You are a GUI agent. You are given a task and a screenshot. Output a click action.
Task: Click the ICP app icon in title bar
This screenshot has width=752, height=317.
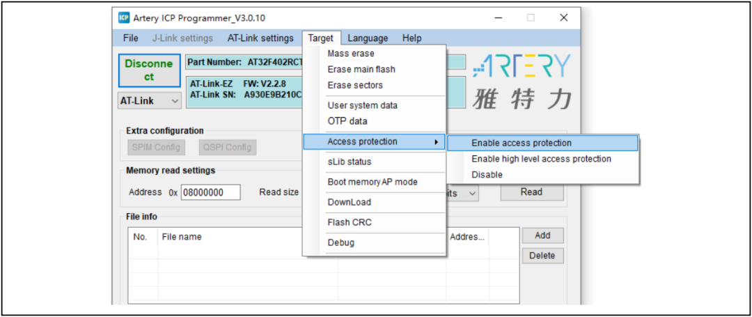pyautogui.click(x=124, y=18)
